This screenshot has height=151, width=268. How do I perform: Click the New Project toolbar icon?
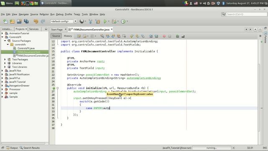(x=12, y=21)
